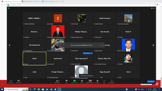Open the Chat panel icon

(67, 81)
